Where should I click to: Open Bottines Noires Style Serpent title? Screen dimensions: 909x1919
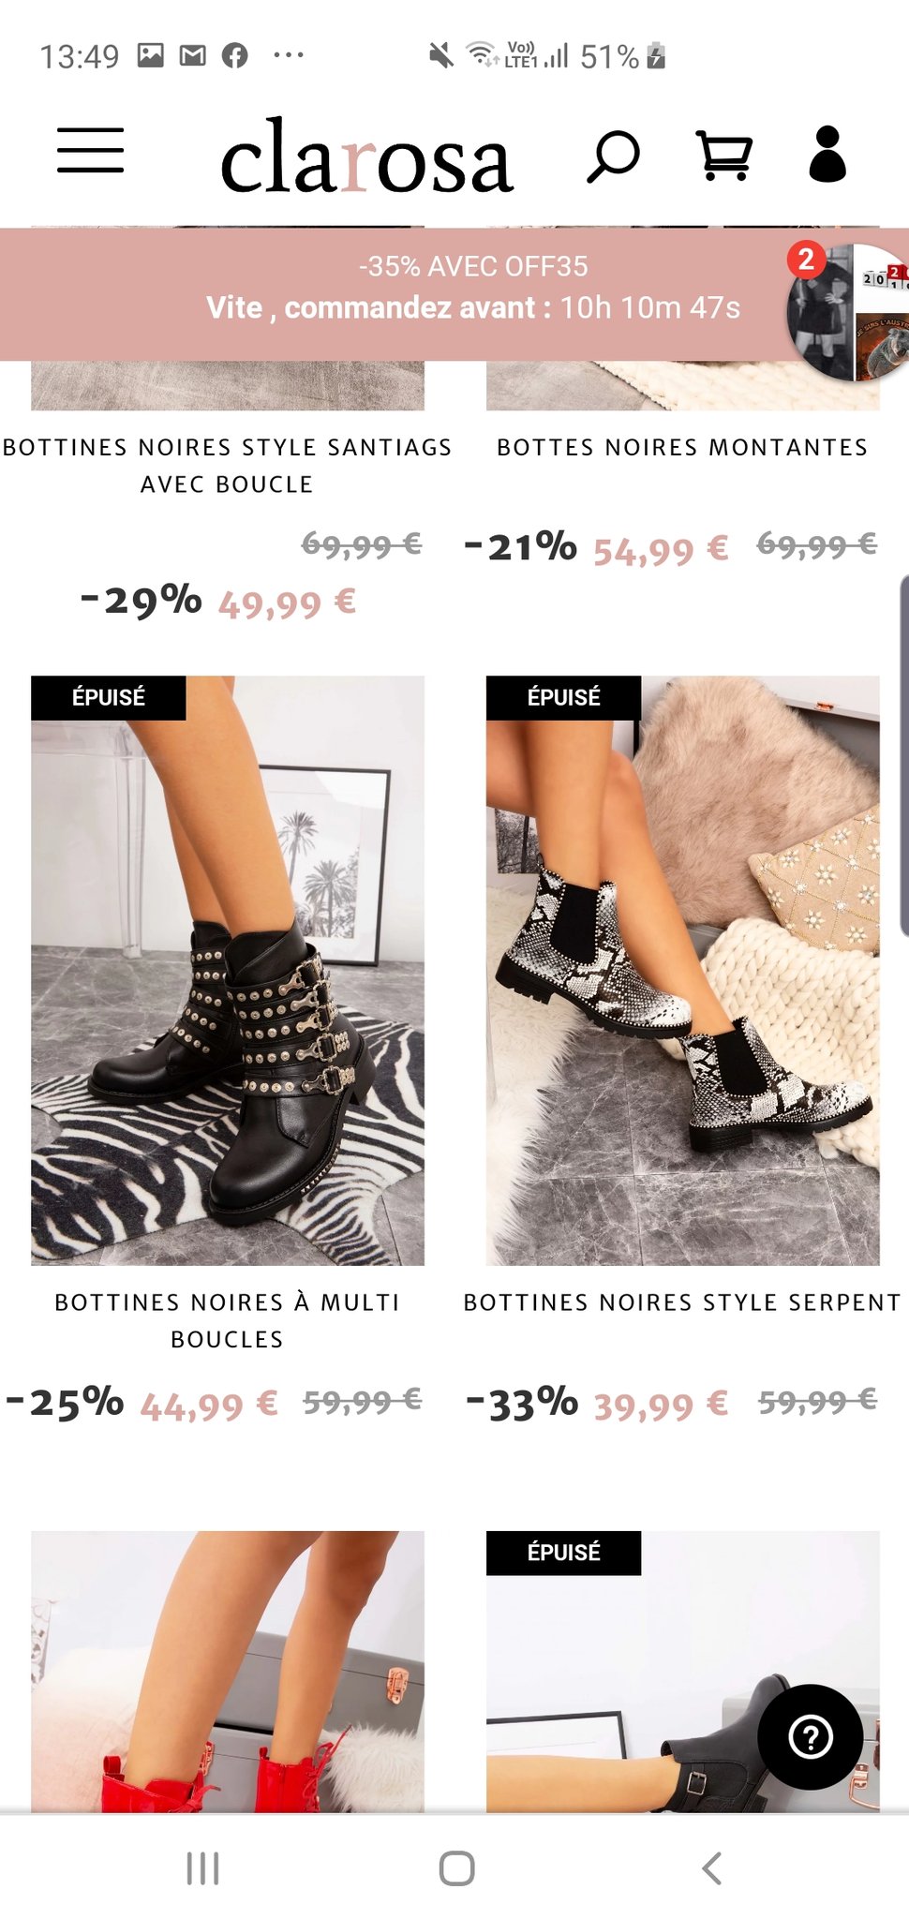[x=682, y=1302]
